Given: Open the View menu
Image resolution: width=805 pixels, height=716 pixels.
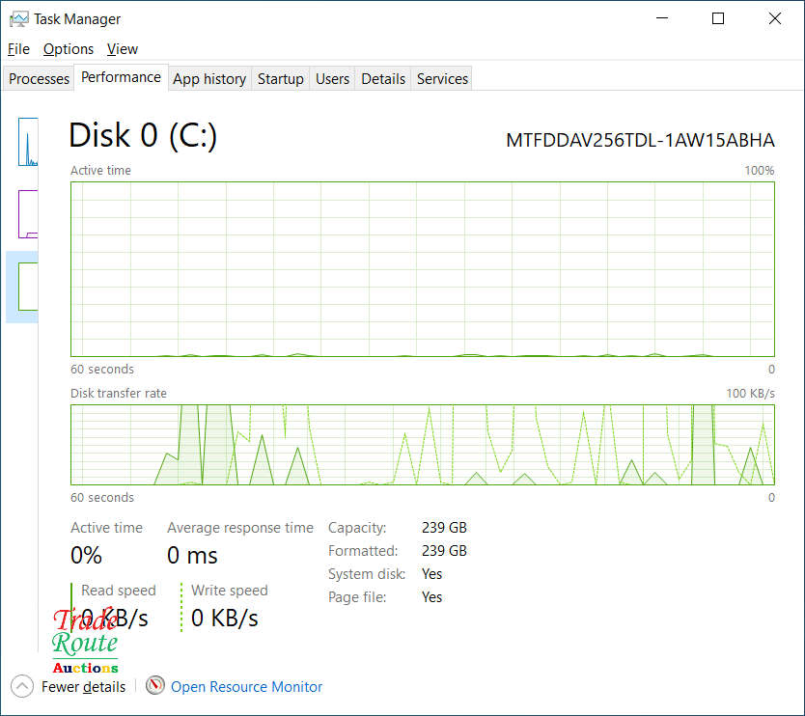Looking at the screenshot, I should tap(122, 48).
